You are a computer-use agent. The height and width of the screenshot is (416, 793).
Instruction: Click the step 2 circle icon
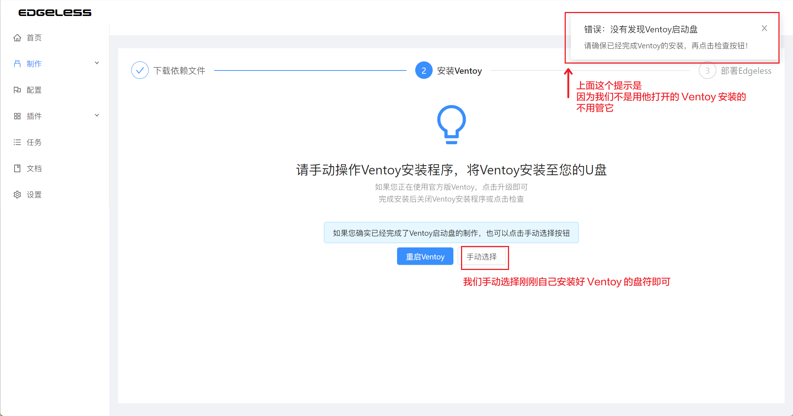tap(424, 70)
